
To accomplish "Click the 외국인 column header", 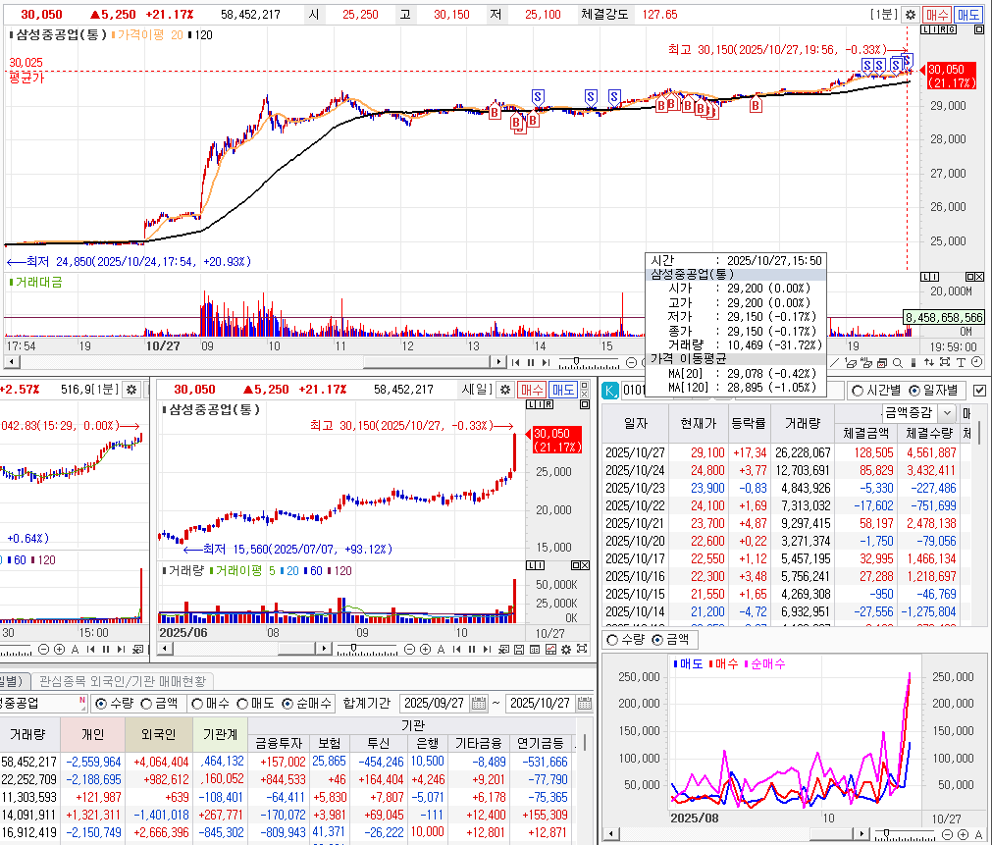I will [x=158, y=734].
